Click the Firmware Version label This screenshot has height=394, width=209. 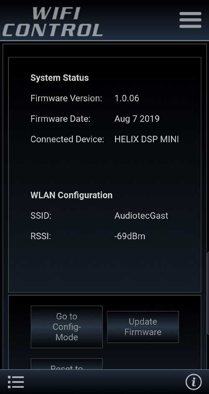coord(66,98)
